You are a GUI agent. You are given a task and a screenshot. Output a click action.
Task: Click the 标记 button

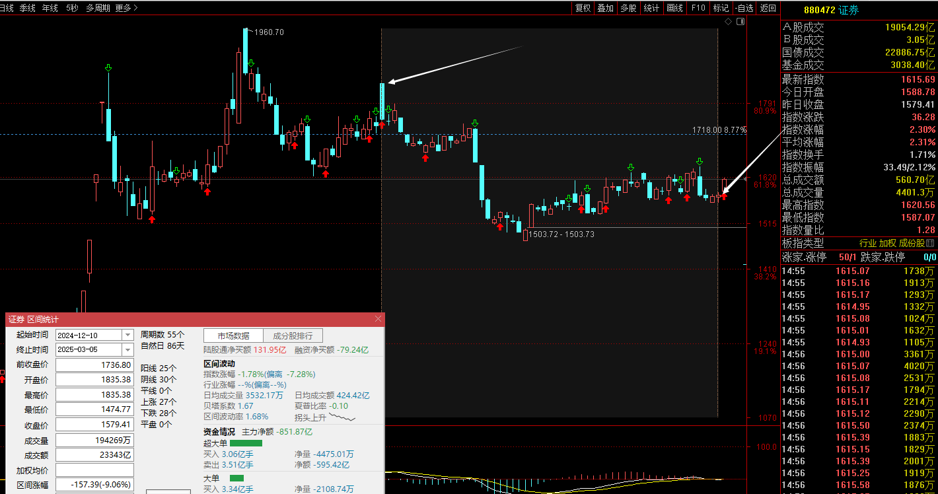[x=721, y=8]
